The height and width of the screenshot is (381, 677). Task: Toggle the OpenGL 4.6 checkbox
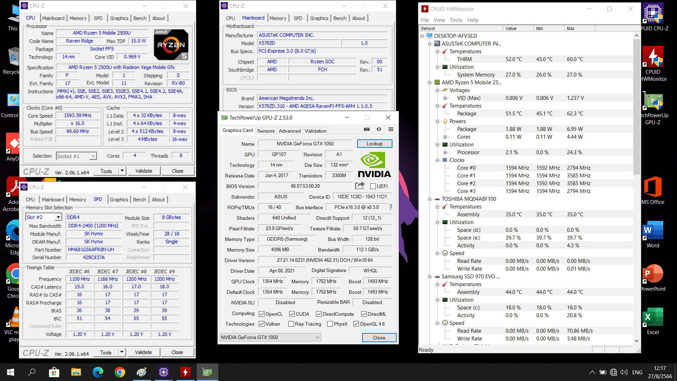coord(356,324)
